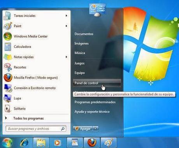Click the Calculadora text label
179x148 pixels.
point(23,47)
